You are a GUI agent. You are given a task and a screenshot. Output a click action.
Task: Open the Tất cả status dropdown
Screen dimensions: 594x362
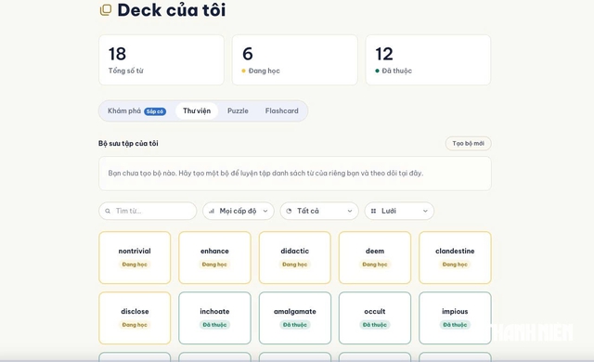pos(319,211)
